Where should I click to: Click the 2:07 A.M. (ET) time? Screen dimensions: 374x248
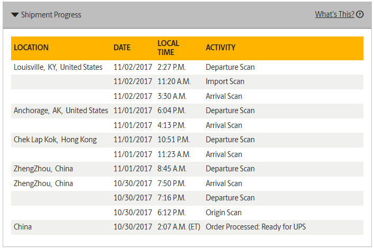pos(179,227)
